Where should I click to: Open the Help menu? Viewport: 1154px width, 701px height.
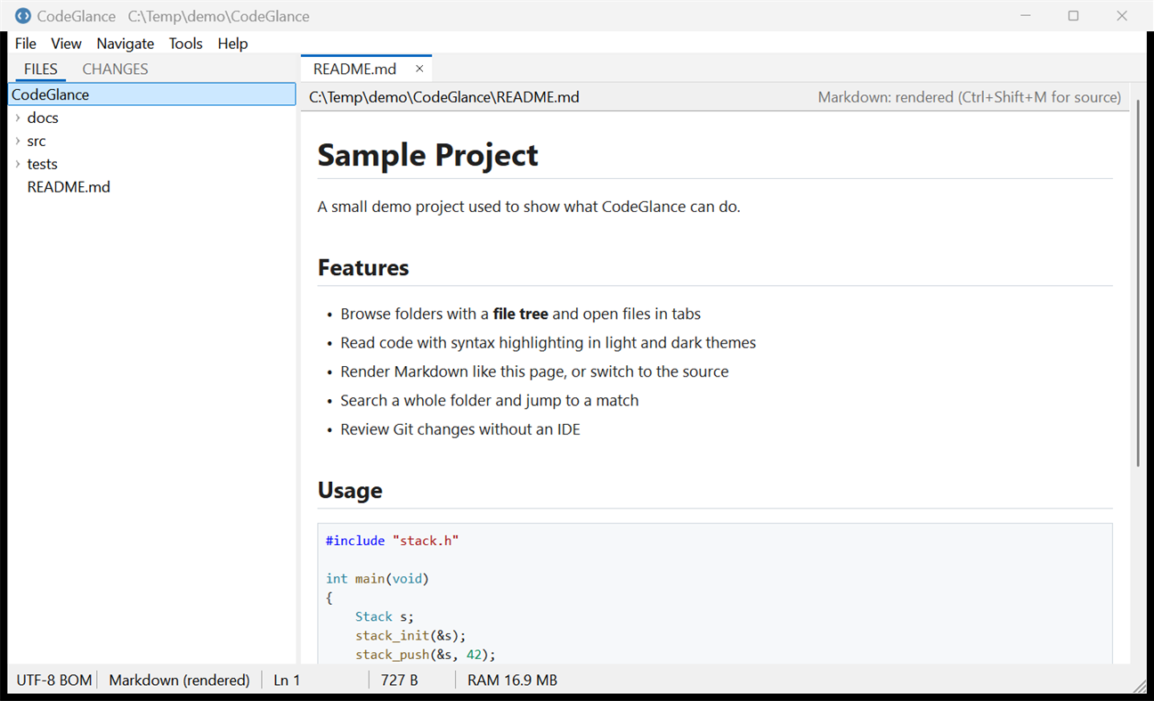click(x=232, y=44)
